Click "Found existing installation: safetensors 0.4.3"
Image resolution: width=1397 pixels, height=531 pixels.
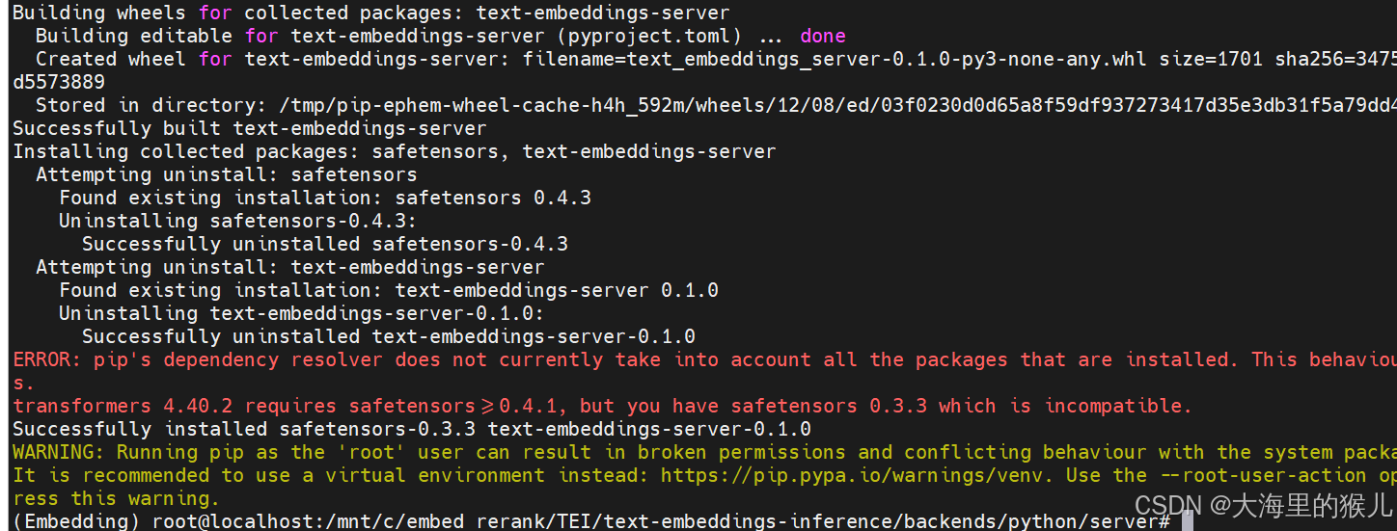325,198
